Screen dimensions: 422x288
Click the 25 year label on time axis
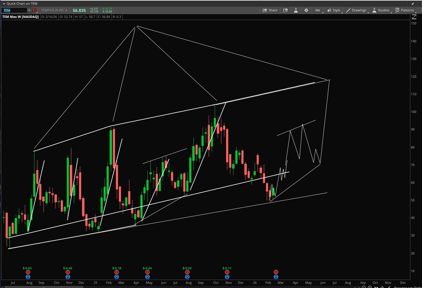[96, 283]
